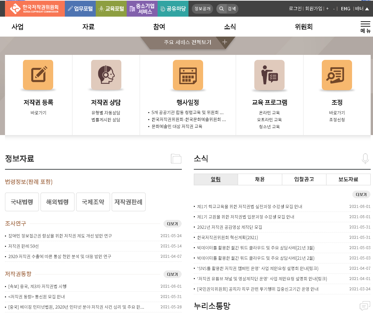This screenshot has width=373, height=316.
Task: Open the 조정 document search icon
Action: click(x=337, y=75)
